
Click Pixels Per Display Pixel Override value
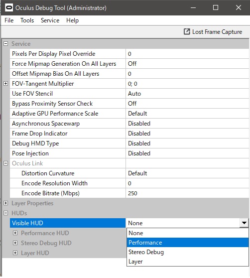pyautogui.click(x=187, y=54)
